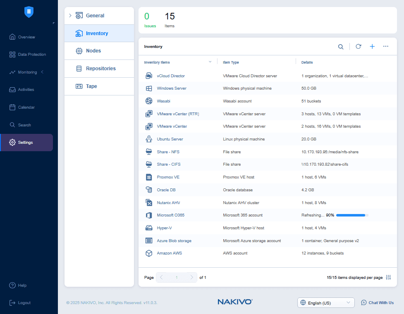Screen dimensions: 404x314
Task: Click the Hyper-V host icon
Action: pyautogui.click(x=149, y=228)
